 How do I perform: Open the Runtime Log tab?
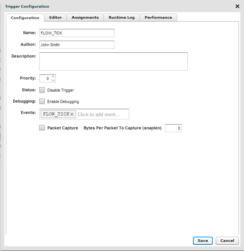[122, 18]
